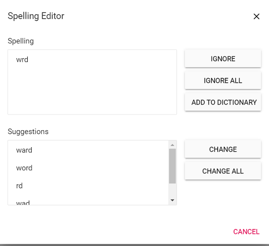Select the suggestion 'ward'
The height and width of the screenshot is (246, 269).
[88, 150]
